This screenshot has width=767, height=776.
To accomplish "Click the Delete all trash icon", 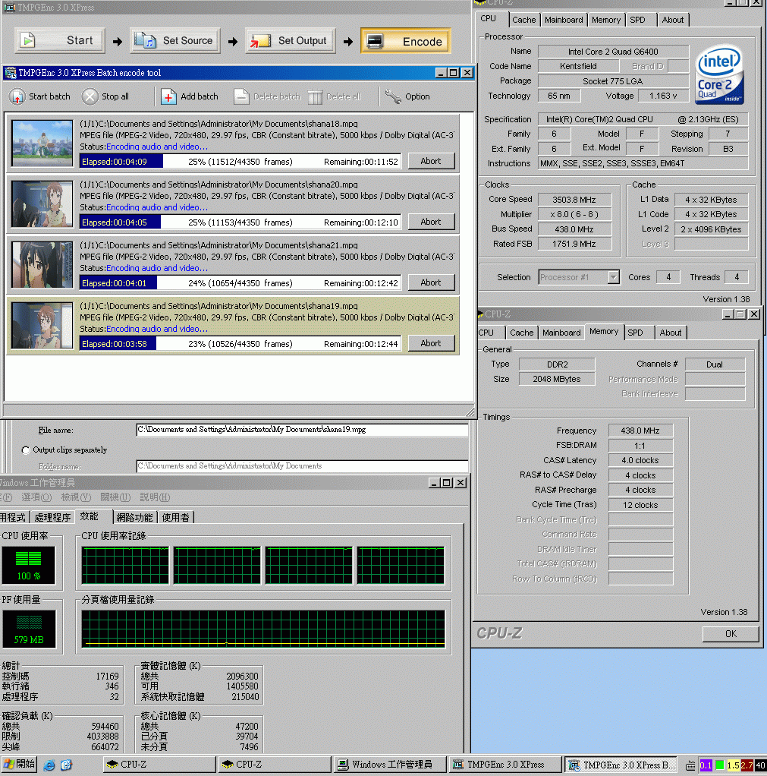I will (315, 96).
